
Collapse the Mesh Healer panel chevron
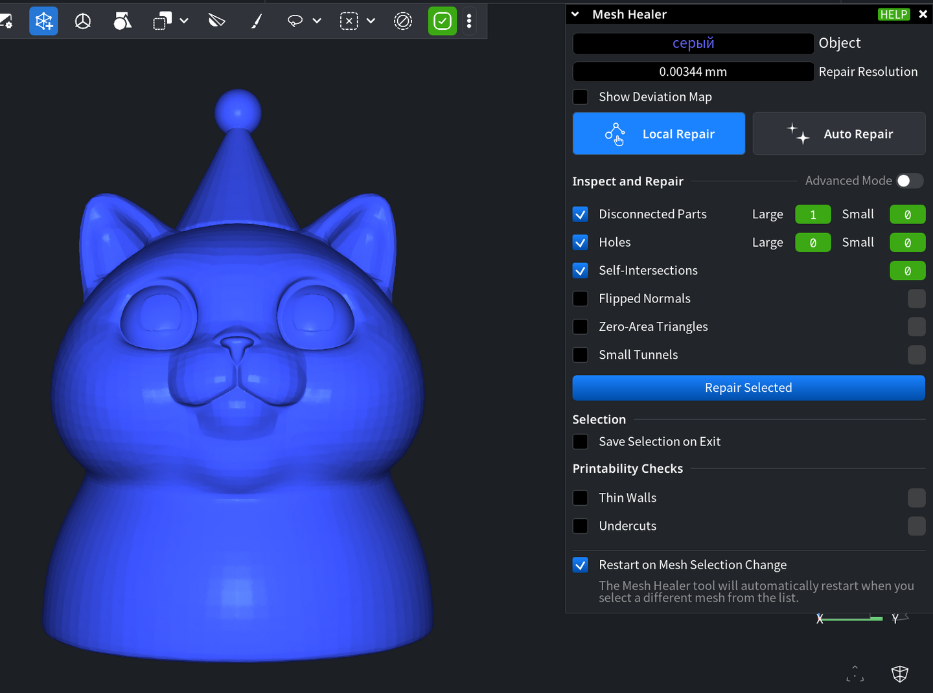575,14
